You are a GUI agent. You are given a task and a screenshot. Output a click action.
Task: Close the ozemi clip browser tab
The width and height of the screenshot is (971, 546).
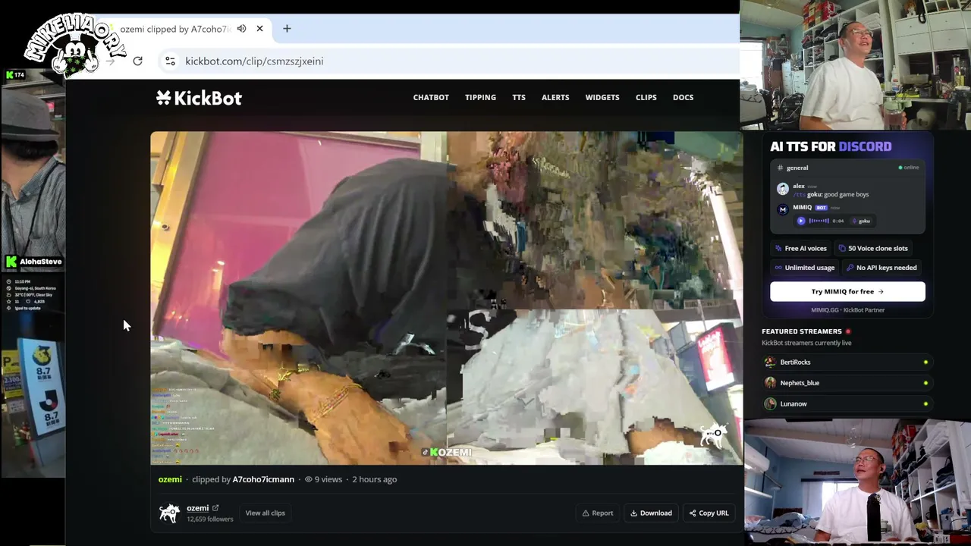tap(259, 29)
